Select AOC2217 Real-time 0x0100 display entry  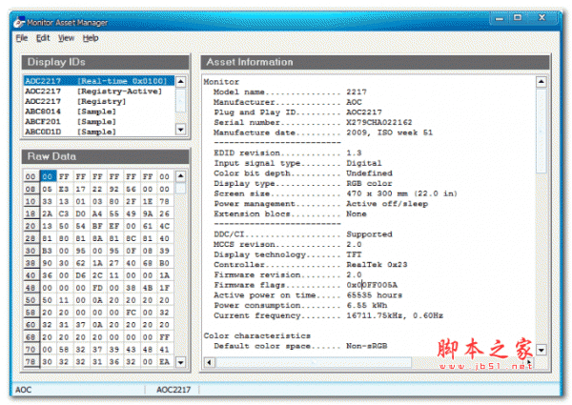[99, 81]
